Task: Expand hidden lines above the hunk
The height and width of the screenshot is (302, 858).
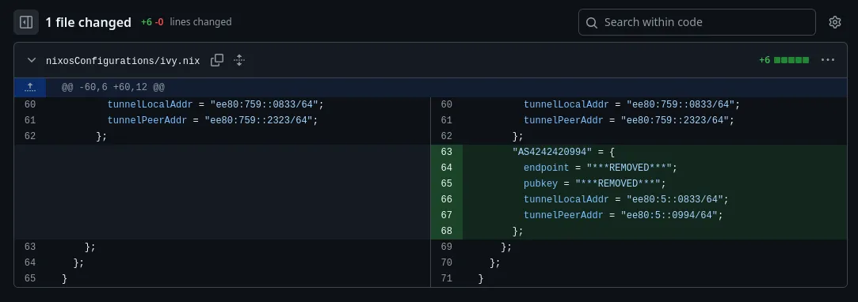Action: coord(30,88)
